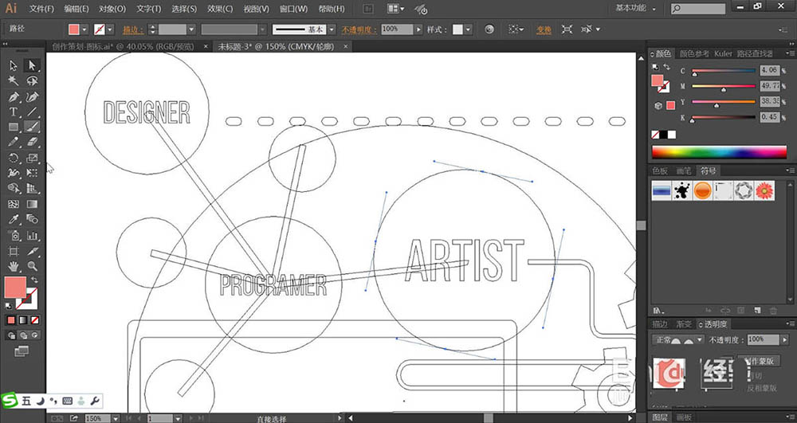Click the large salmon fill swatch in toolbox
The image size is (797, 423).
[15, 288]
